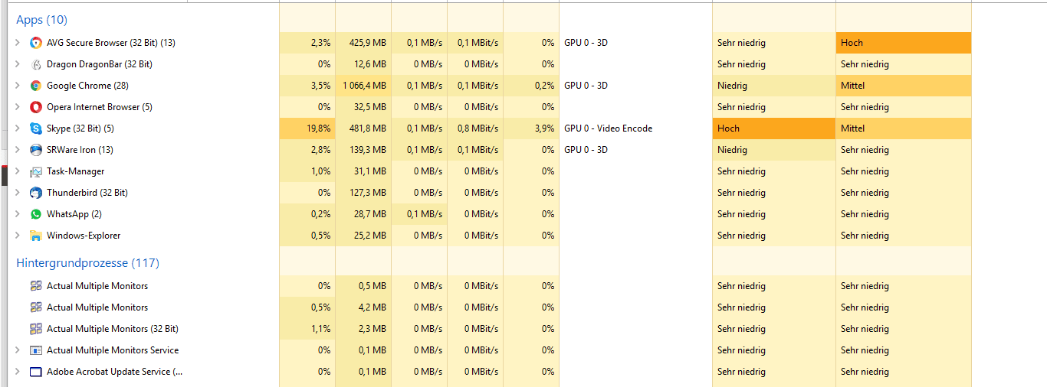This screenshot has height=387, width=1047.
Task: Click the AVG Secure Browser icon
Action: pos(35,43)
